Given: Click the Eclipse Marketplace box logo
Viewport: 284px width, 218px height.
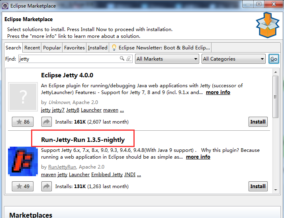Looking at the screenshot, I should tap(268, 25).
